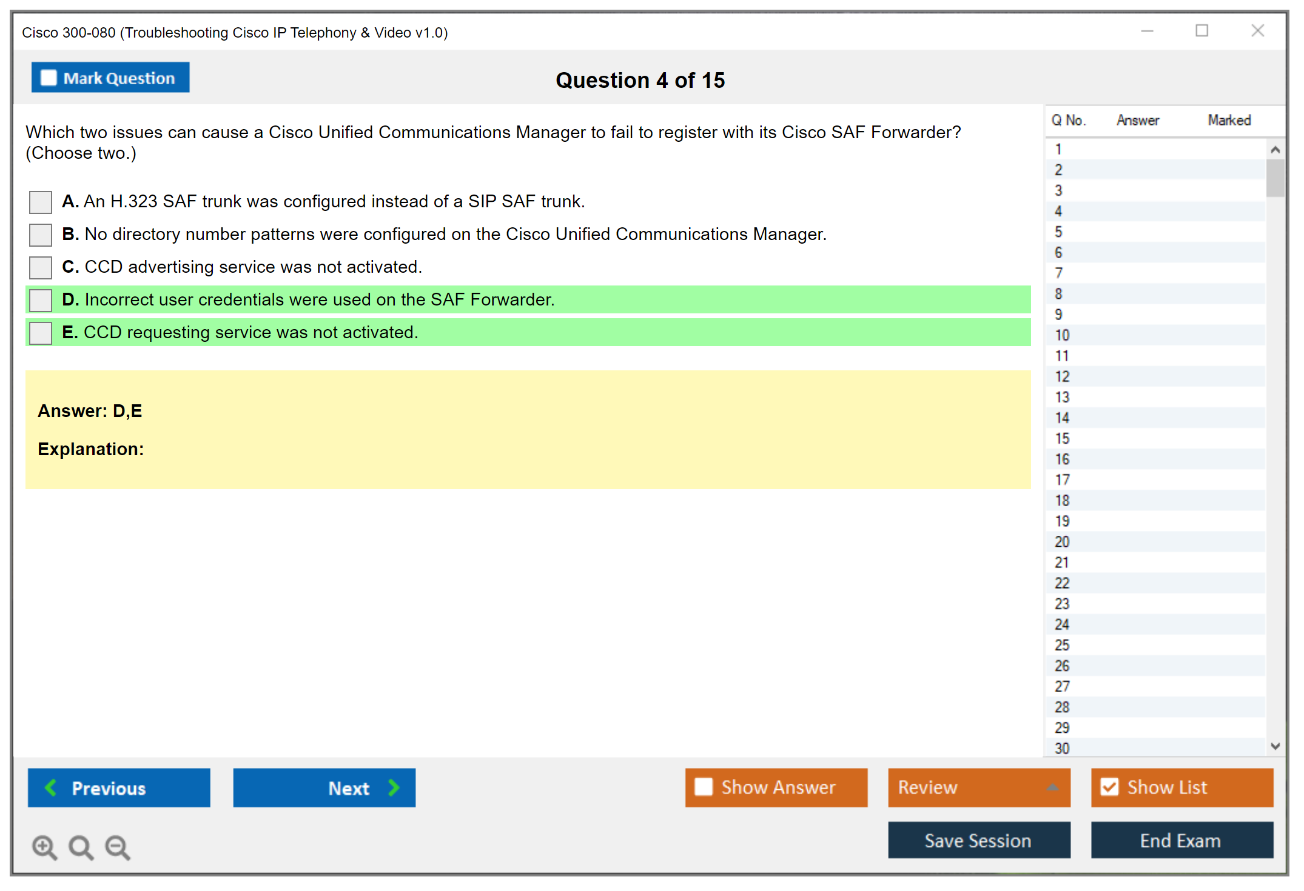Click the Save Session button
Image resolution: width=1304 pixels, height=891 pixels.
click(978, 840)
